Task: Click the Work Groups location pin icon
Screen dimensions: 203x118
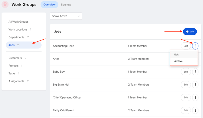Action: [5, 5]
